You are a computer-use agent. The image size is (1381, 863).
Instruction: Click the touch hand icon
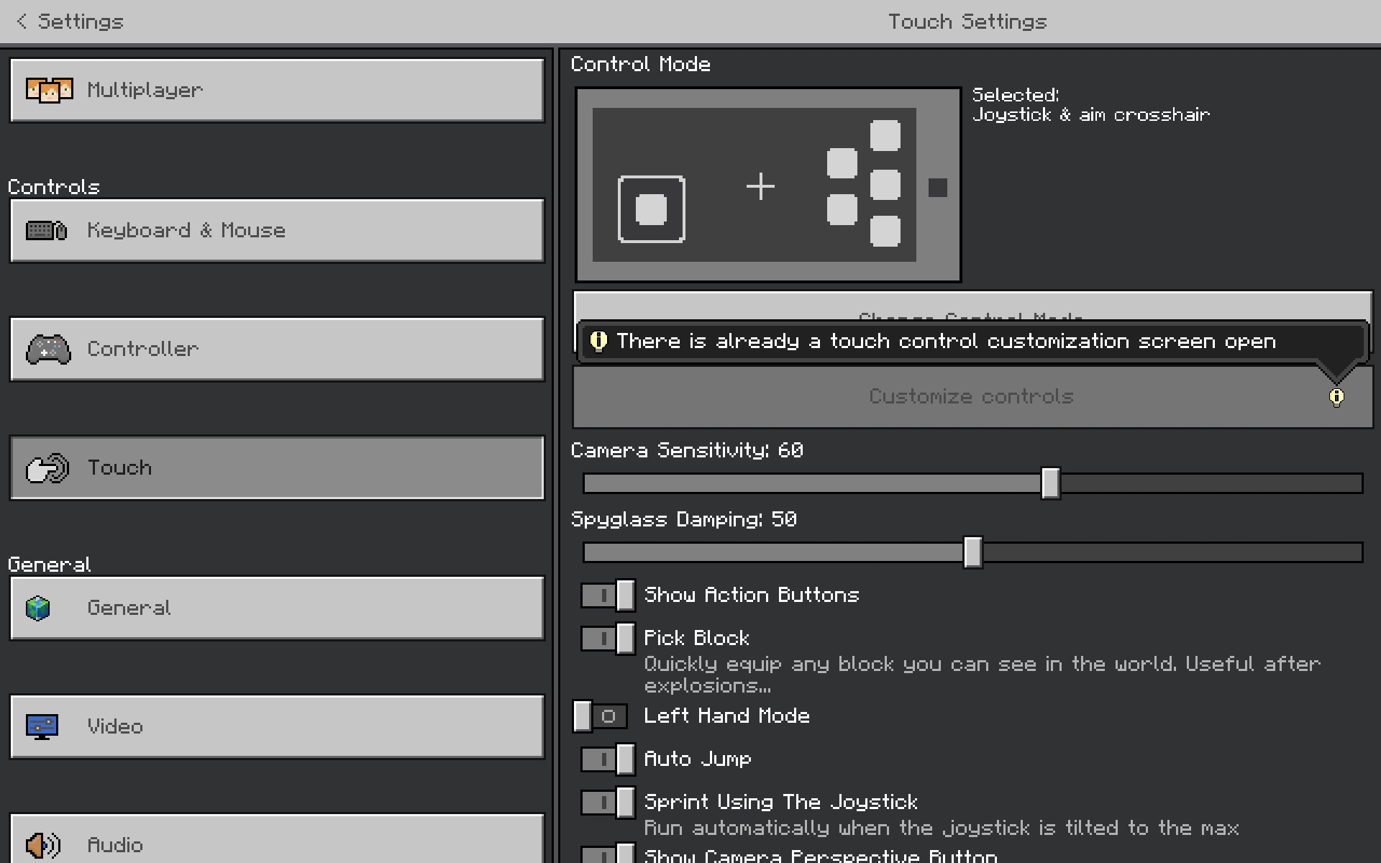point(47,468)
